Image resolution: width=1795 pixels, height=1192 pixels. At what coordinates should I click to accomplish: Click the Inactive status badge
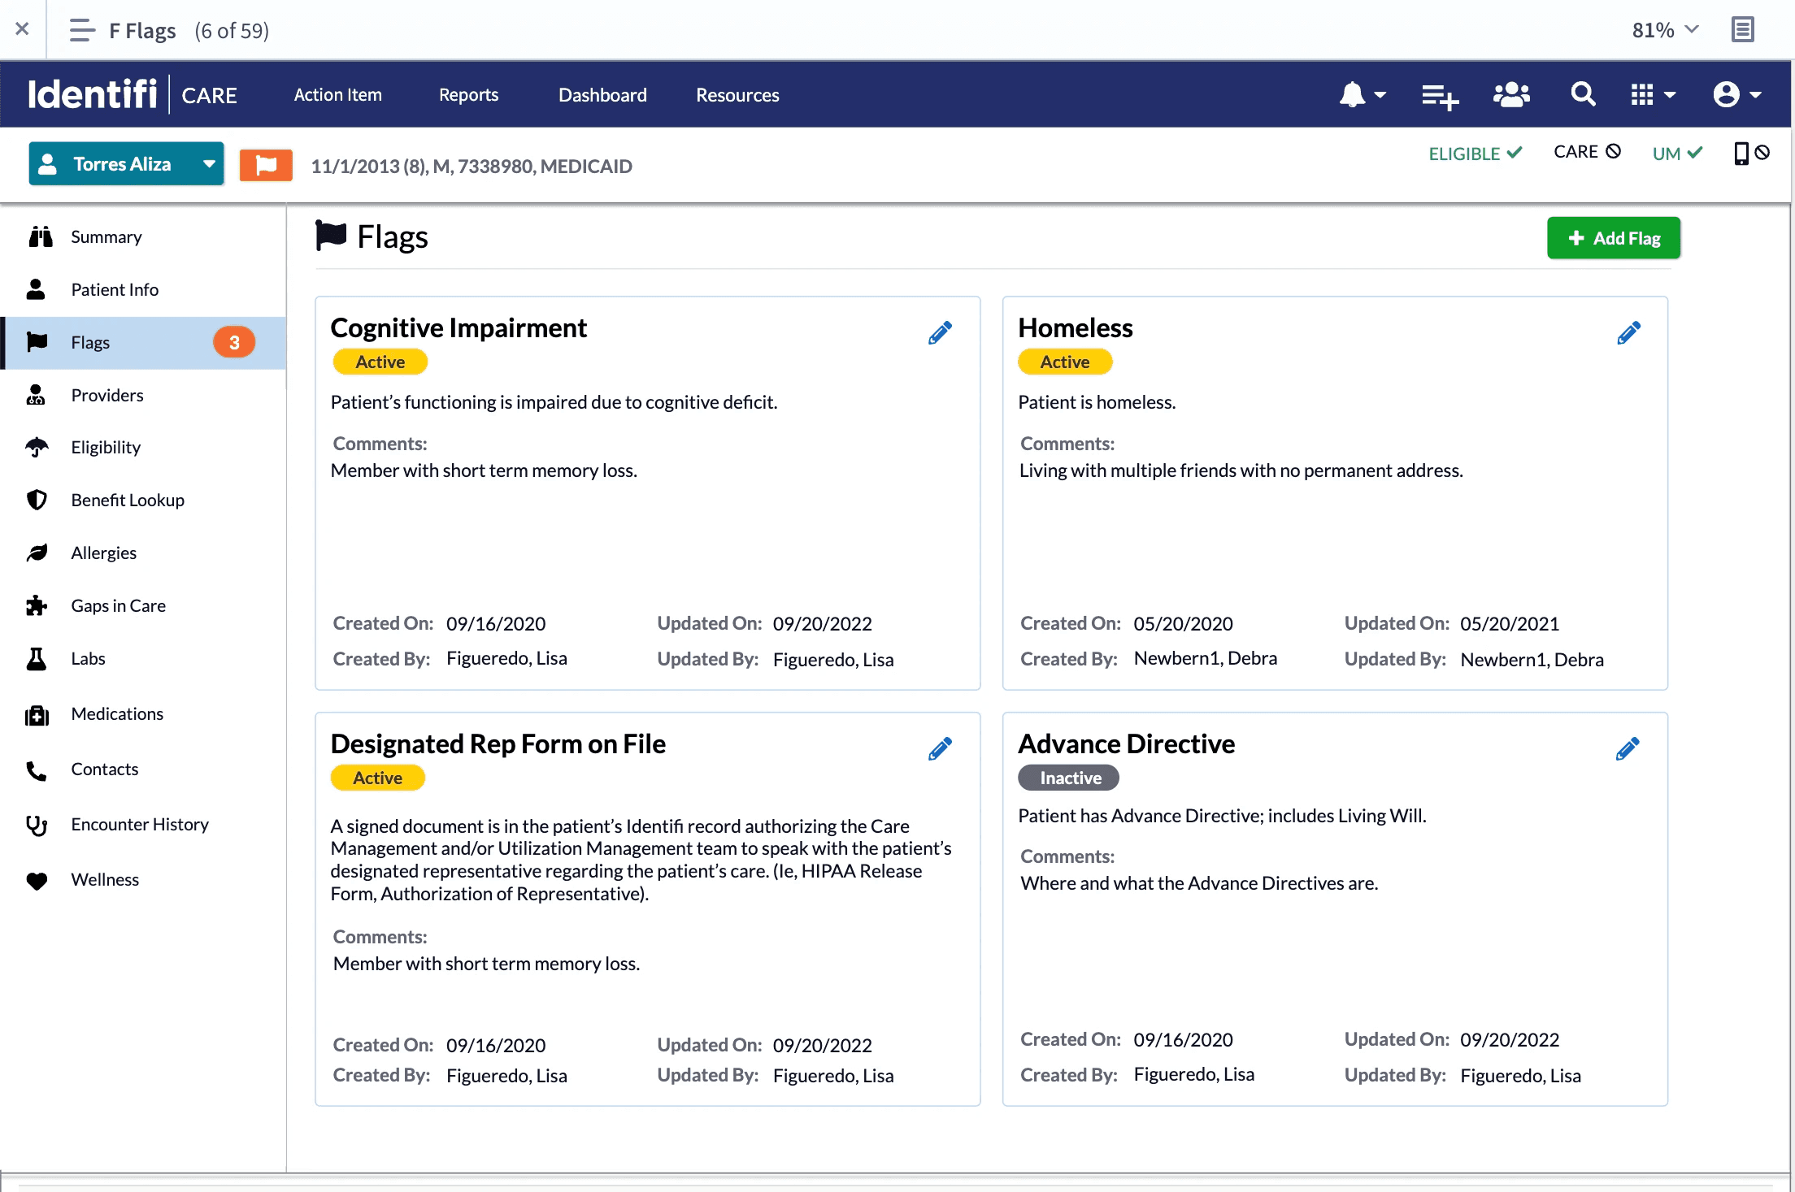coord(1069,778)
